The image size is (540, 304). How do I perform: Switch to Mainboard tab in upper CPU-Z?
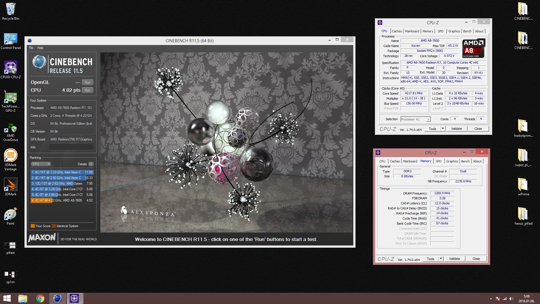[x=412, y=31]
